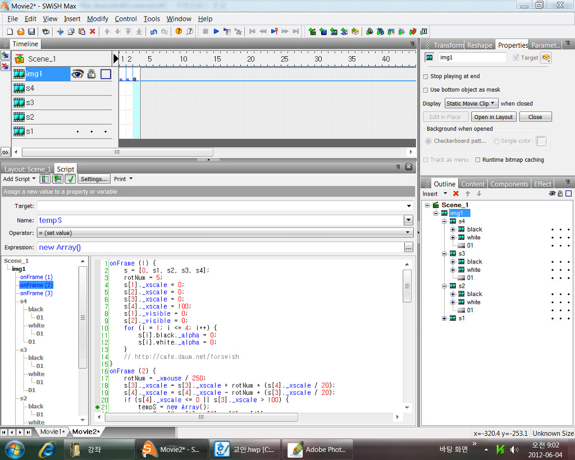Collapse s4 node in Outline tree
This screenshot has height=460, width=575.
coord(444,221)
